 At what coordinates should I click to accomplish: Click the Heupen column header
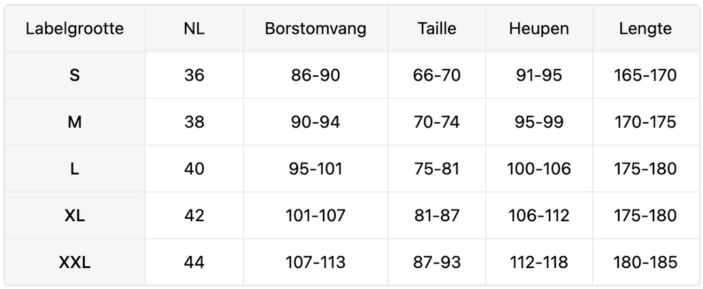pos(539,29)
